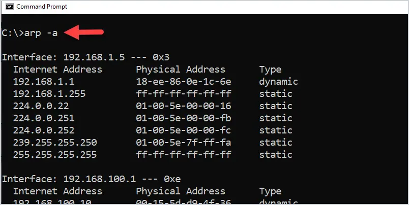Click the Interface: 192.168.1.5 header line
The image size is (409, 205).
(x=86, y=57)
